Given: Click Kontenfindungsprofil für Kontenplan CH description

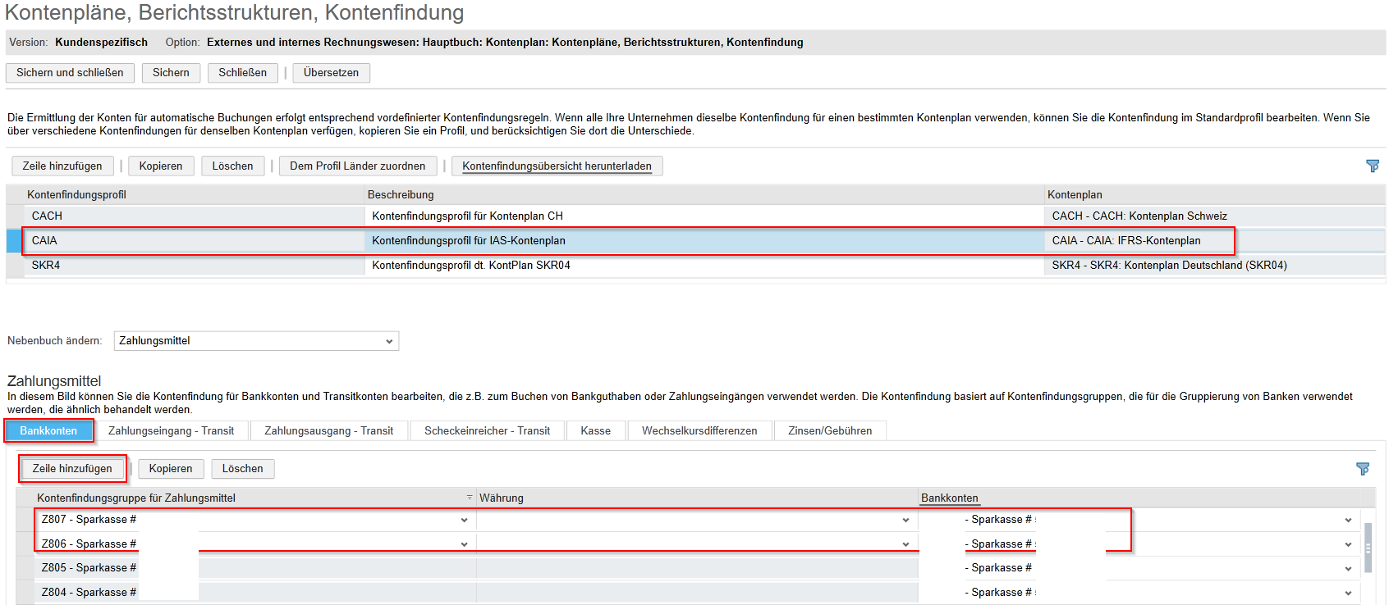Looking at the screenshot, I should pyautogui.click(x=467, y=216).
